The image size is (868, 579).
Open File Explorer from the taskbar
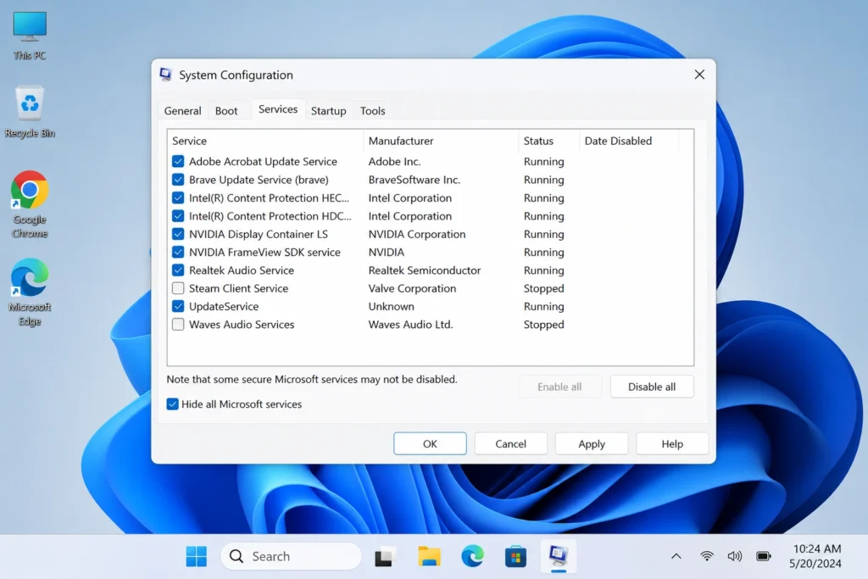(429, 556)
